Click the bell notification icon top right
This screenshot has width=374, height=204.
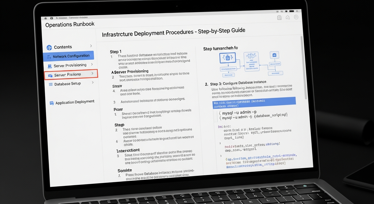coord(288,17)
